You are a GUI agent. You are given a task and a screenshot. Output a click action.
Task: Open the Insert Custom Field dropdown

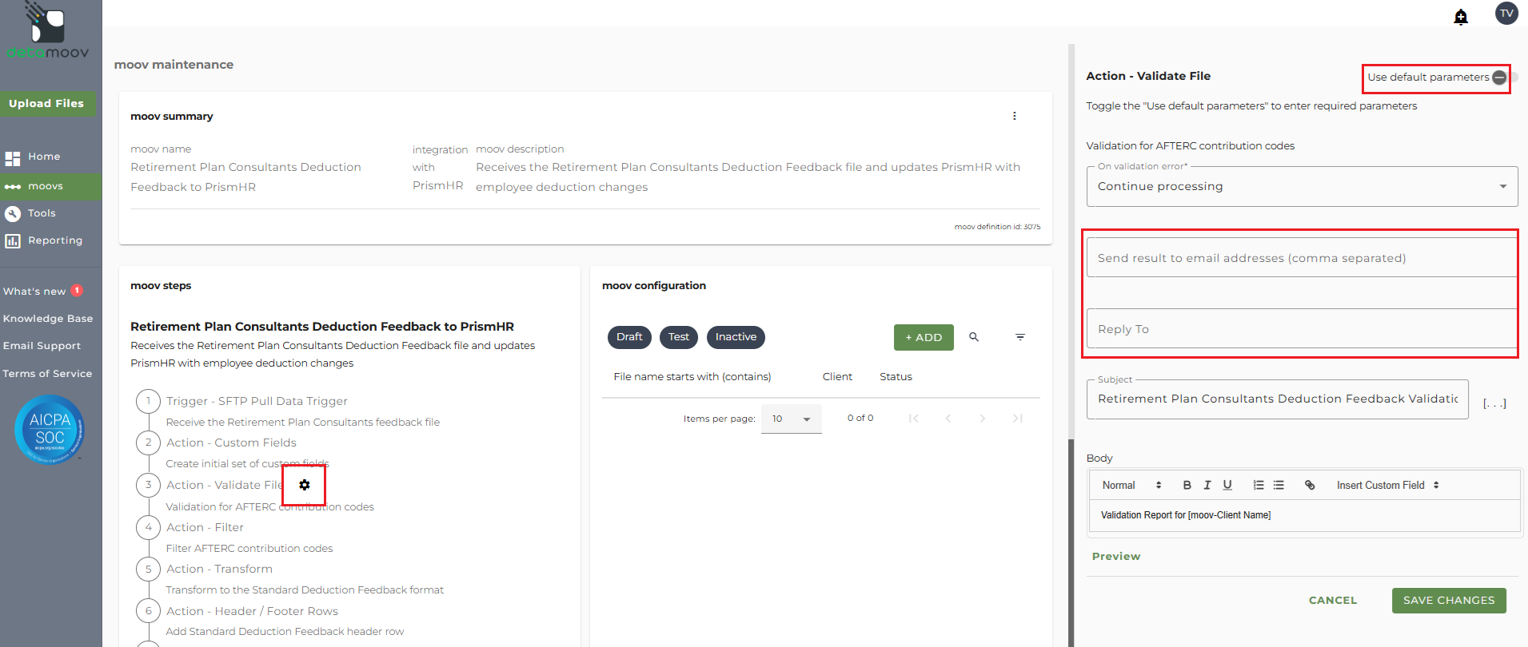[x=1388, y=485]
